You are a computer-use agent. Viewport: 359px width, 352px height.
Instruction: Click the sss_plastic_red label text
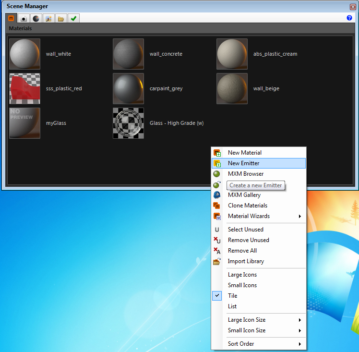point(64,89)
